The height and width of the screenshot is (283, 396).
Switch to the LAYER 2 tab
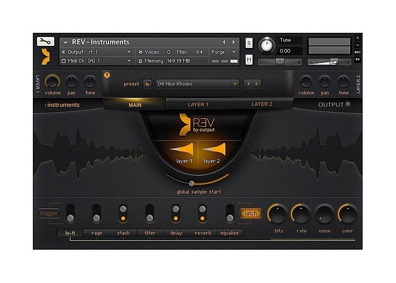[x=262, y=104]
